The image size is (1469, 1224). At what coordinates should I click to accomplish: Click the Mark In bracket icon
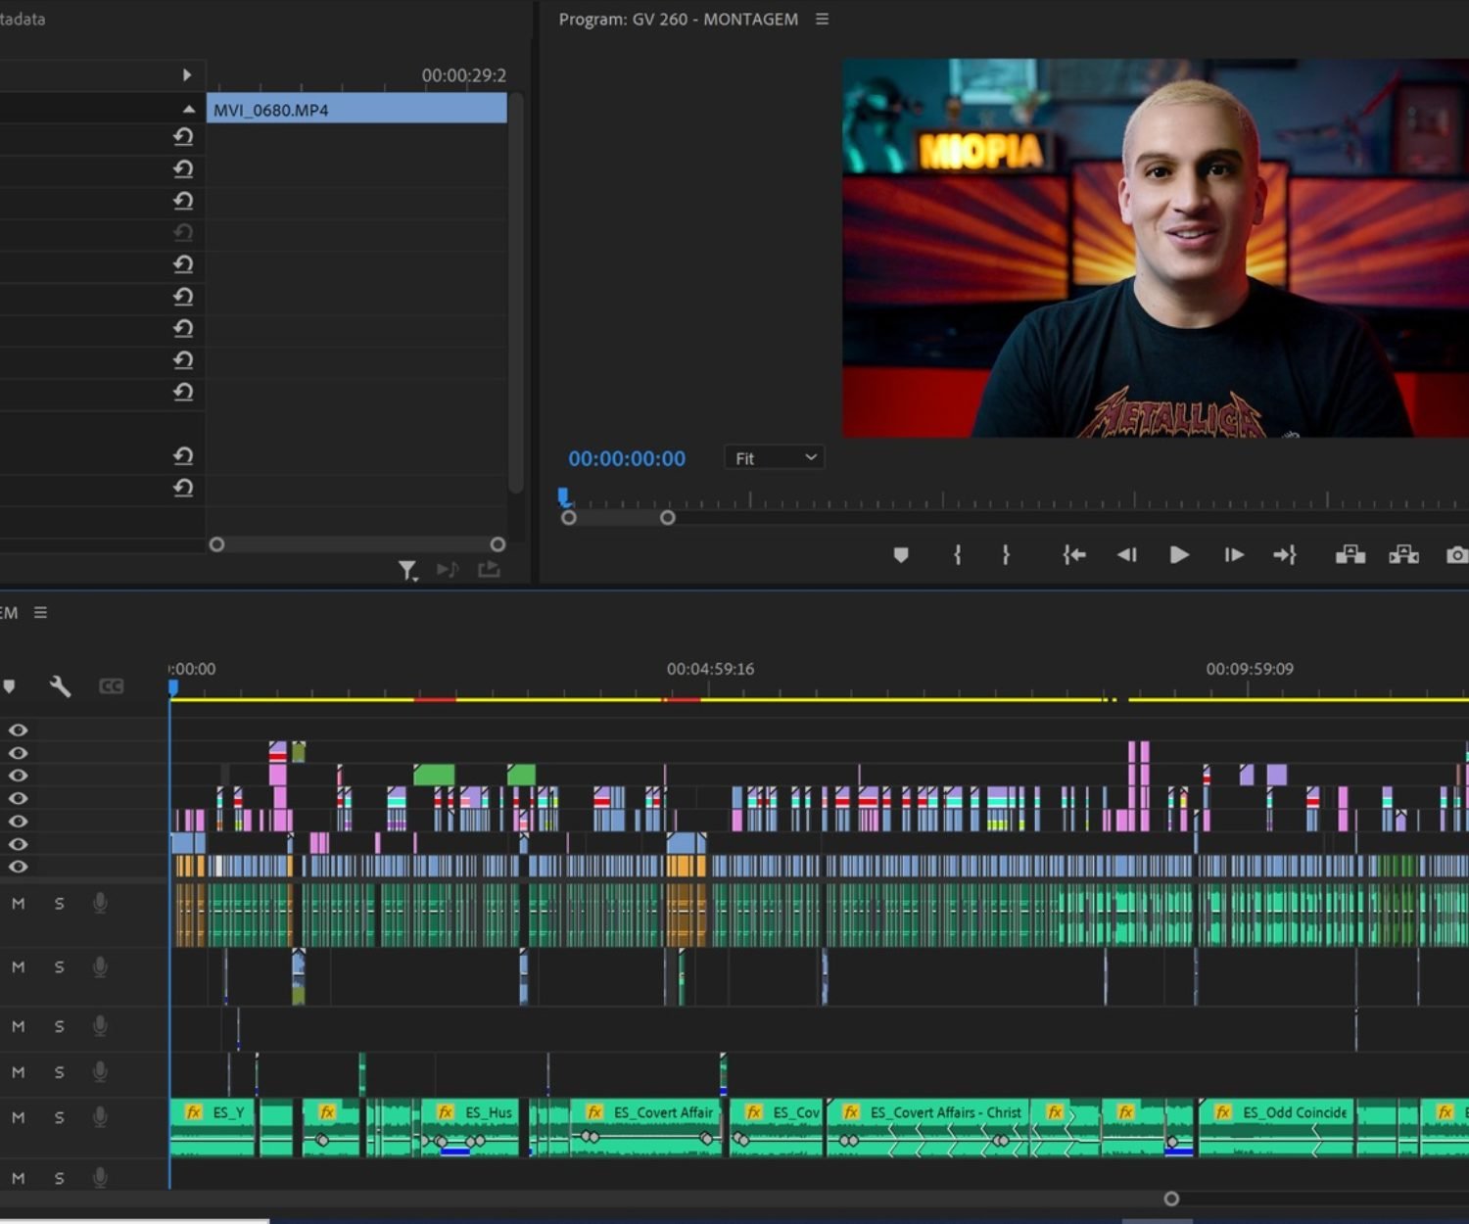pos(957,555)
